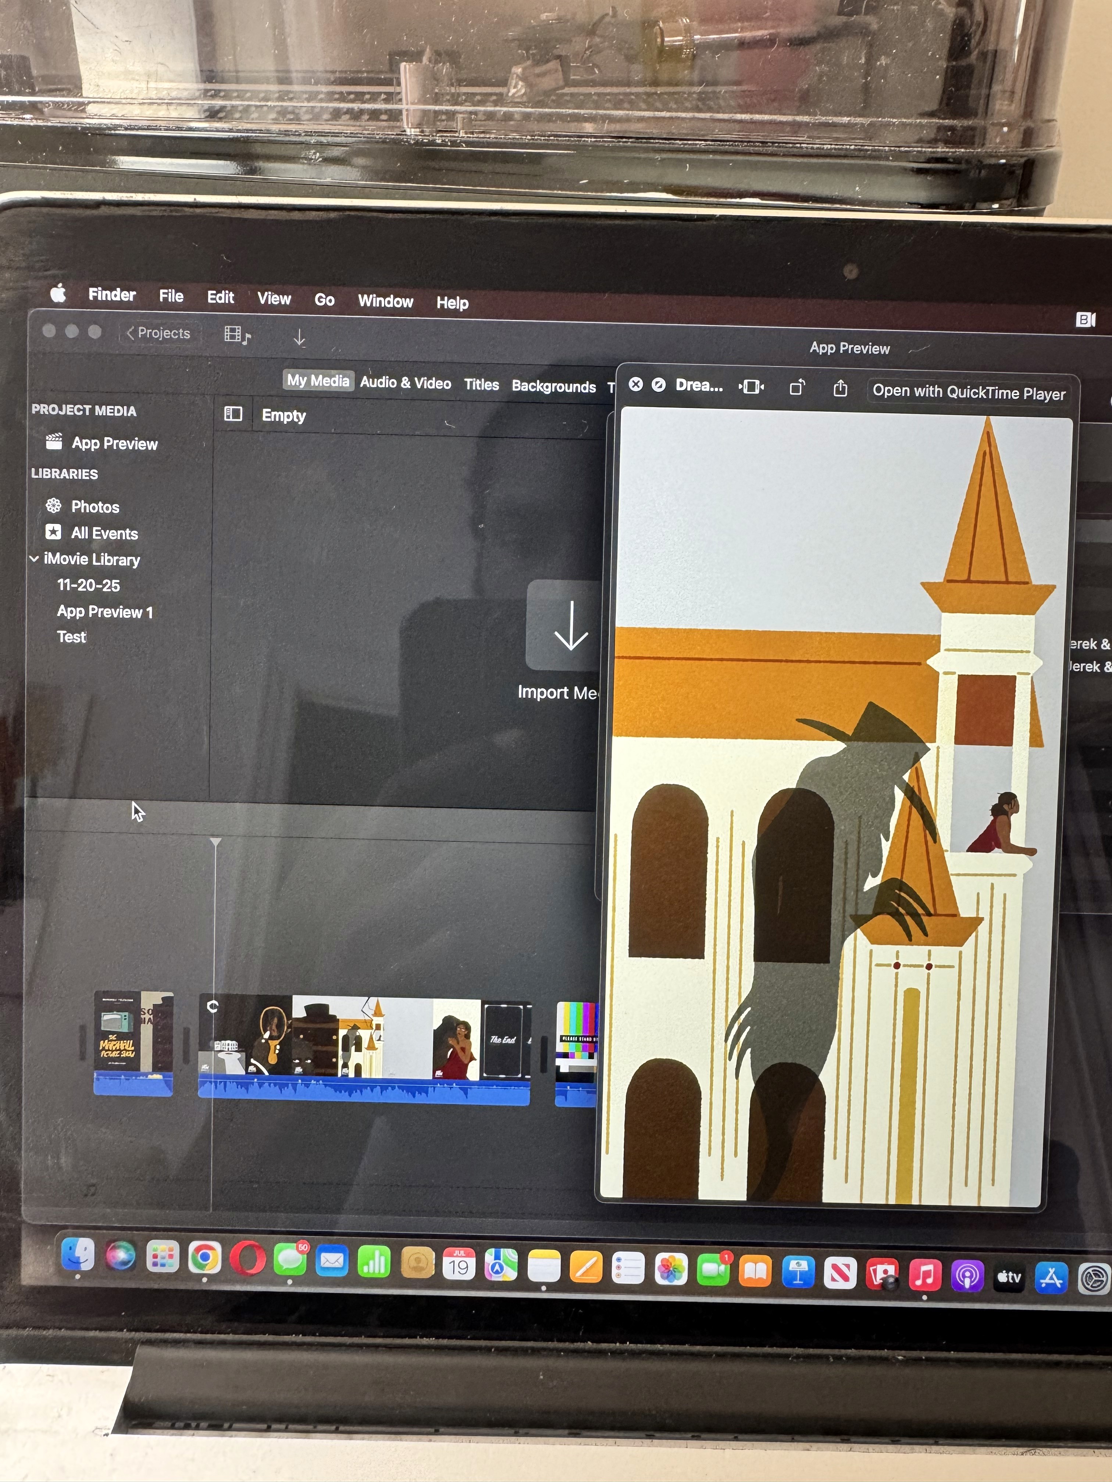The width and height of the screenshot is (1112, 1482).
Task: Open the Audio & Video tab
Action: coord(406,383)
